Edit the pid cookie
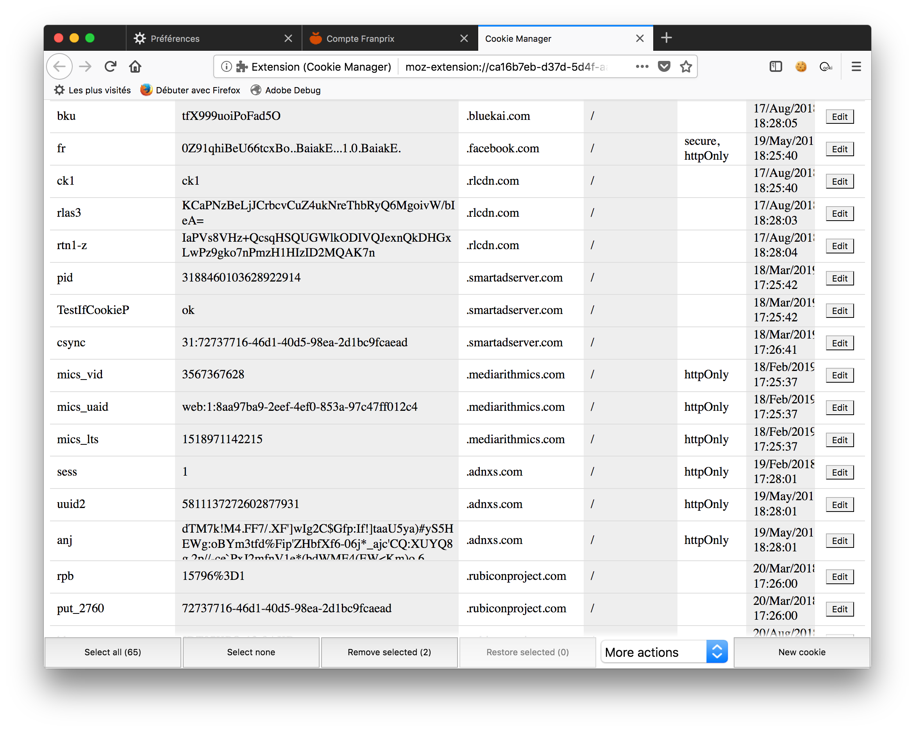Viewport: 915px width, 731px height. click(x=840, y=278)
